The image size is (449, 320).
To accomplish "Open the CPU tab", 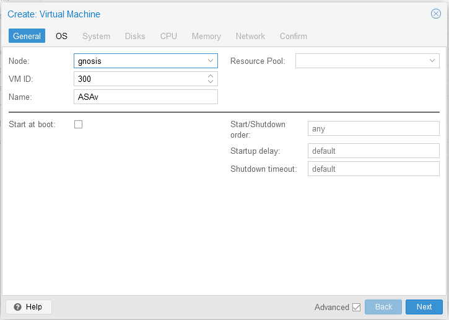I will (168, 36).
